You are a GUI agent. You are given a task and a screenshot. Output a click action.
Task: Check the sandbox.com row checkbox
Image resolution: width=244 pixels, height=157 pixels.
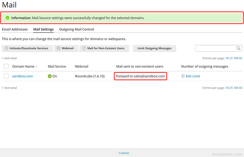click(6, 76)
